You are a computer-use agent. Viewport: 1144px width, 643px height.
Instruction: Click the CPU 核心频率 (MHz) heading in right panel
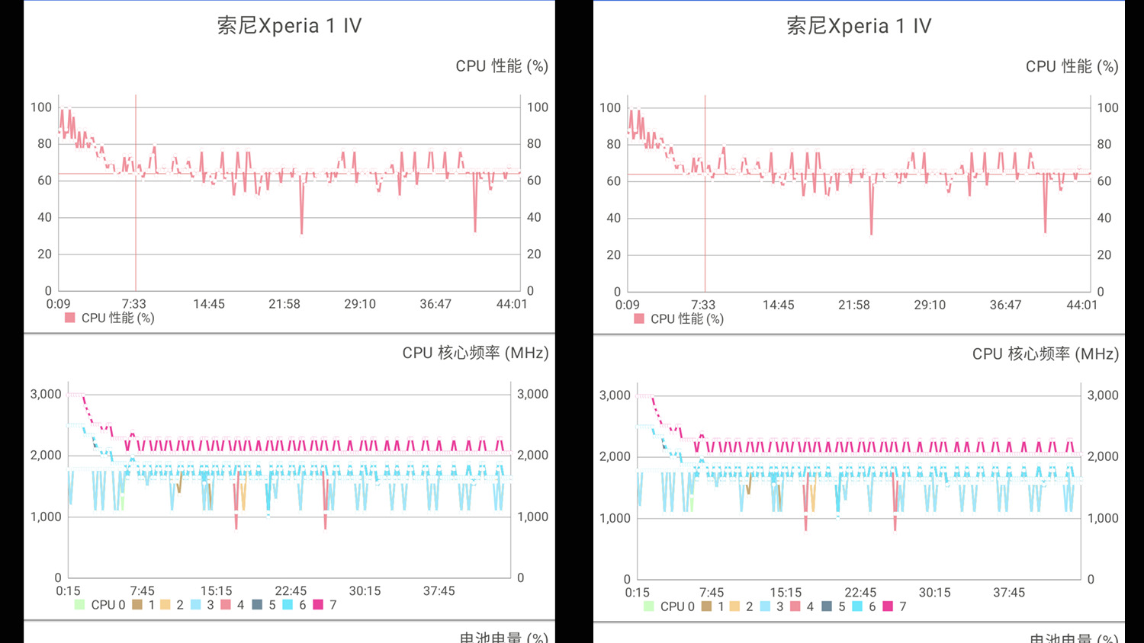[x=1045, y=354]
